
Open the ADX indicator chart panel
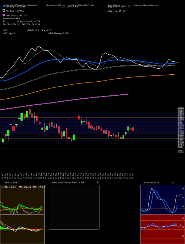coord(22,200)
